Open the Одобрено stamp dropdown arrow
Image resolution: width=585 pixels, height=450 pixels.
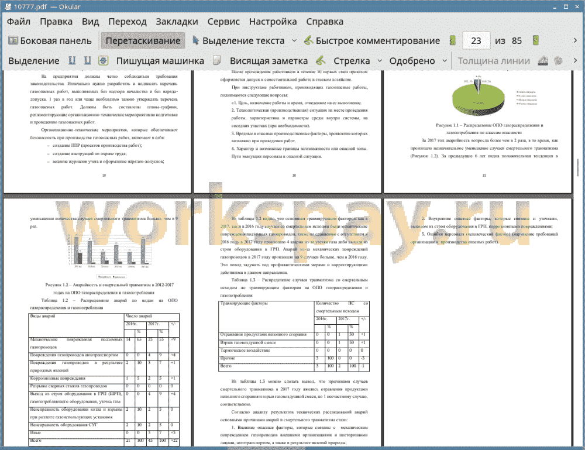[x=445, y=60]
